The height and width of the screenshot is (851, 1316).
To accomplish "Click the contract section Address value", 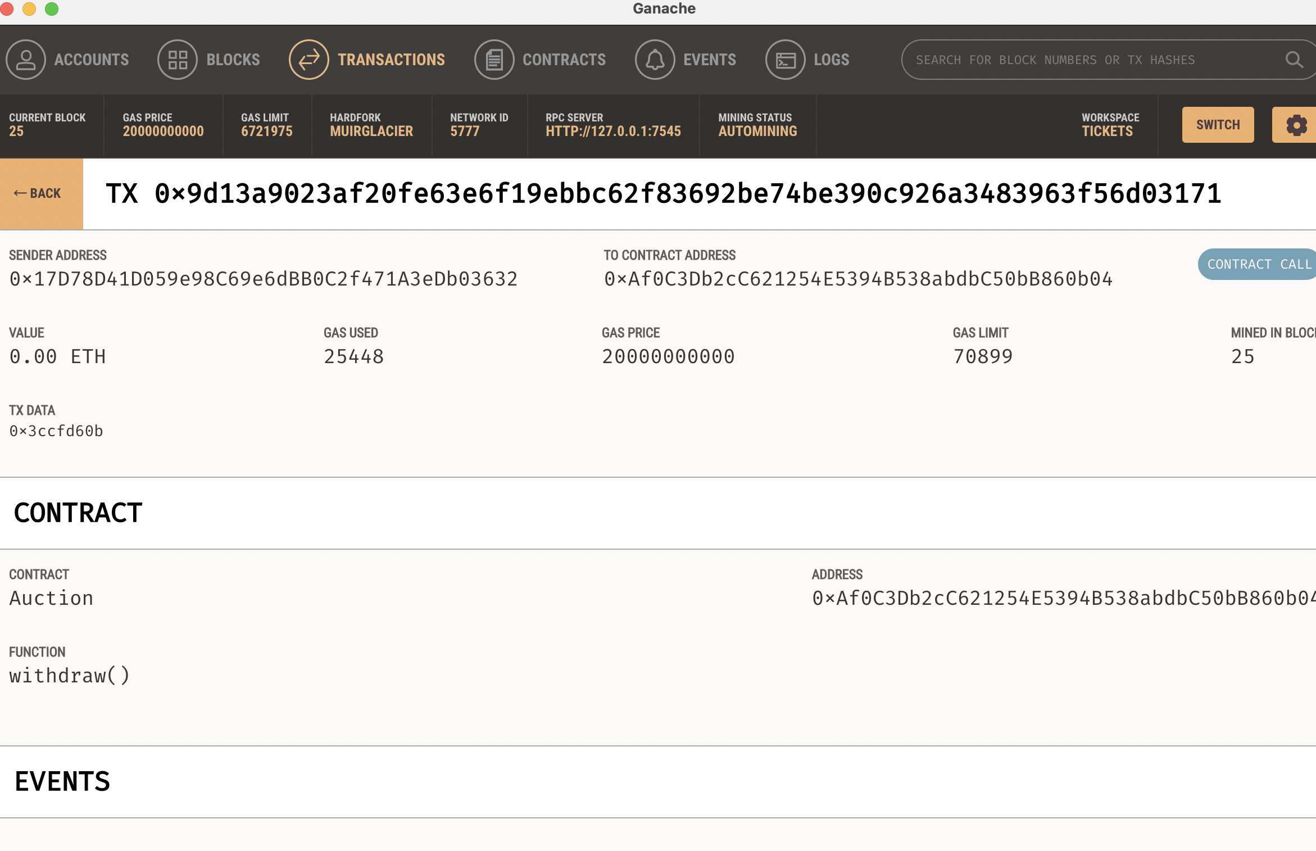I will click(x=1064, y=598).
